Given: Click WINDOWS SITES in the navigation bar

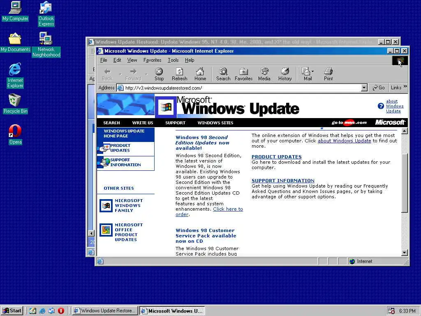Looking at the screenshot, I should click(215, 123).
